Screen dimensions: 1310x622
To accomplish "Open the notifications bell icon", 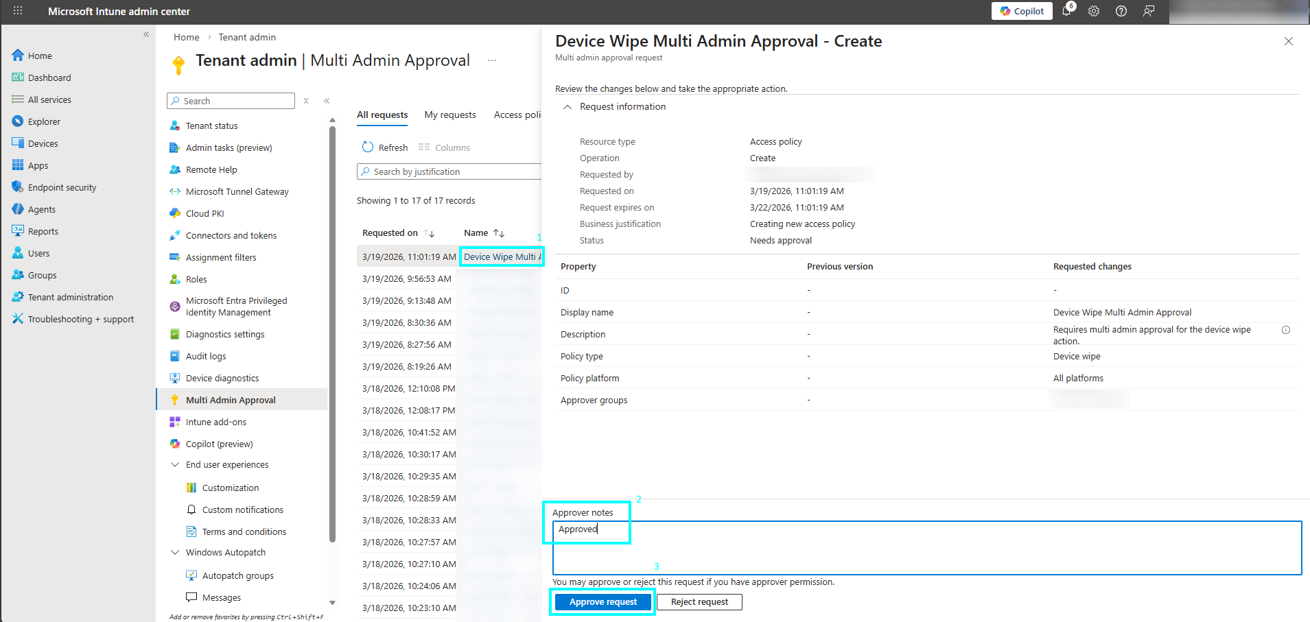I will [1067, 11].
